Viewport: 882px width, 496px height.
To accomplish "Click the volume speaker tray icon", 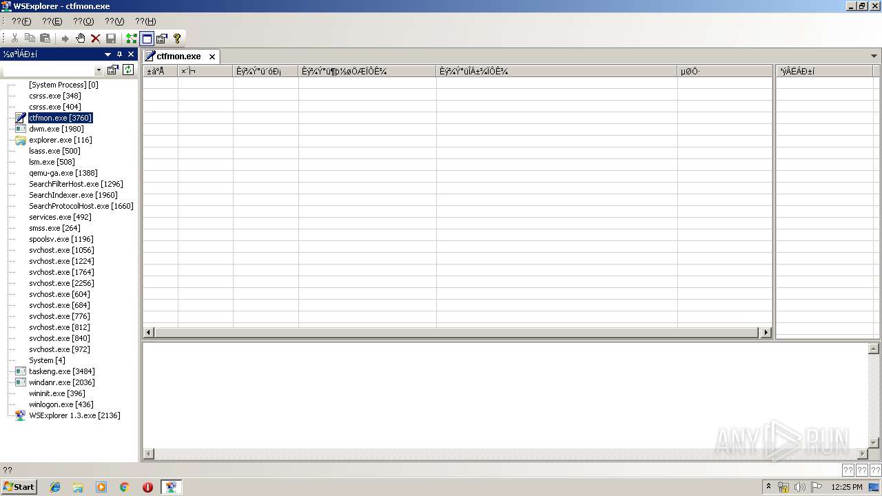I will pyautogui.click(x=800, y=487).
